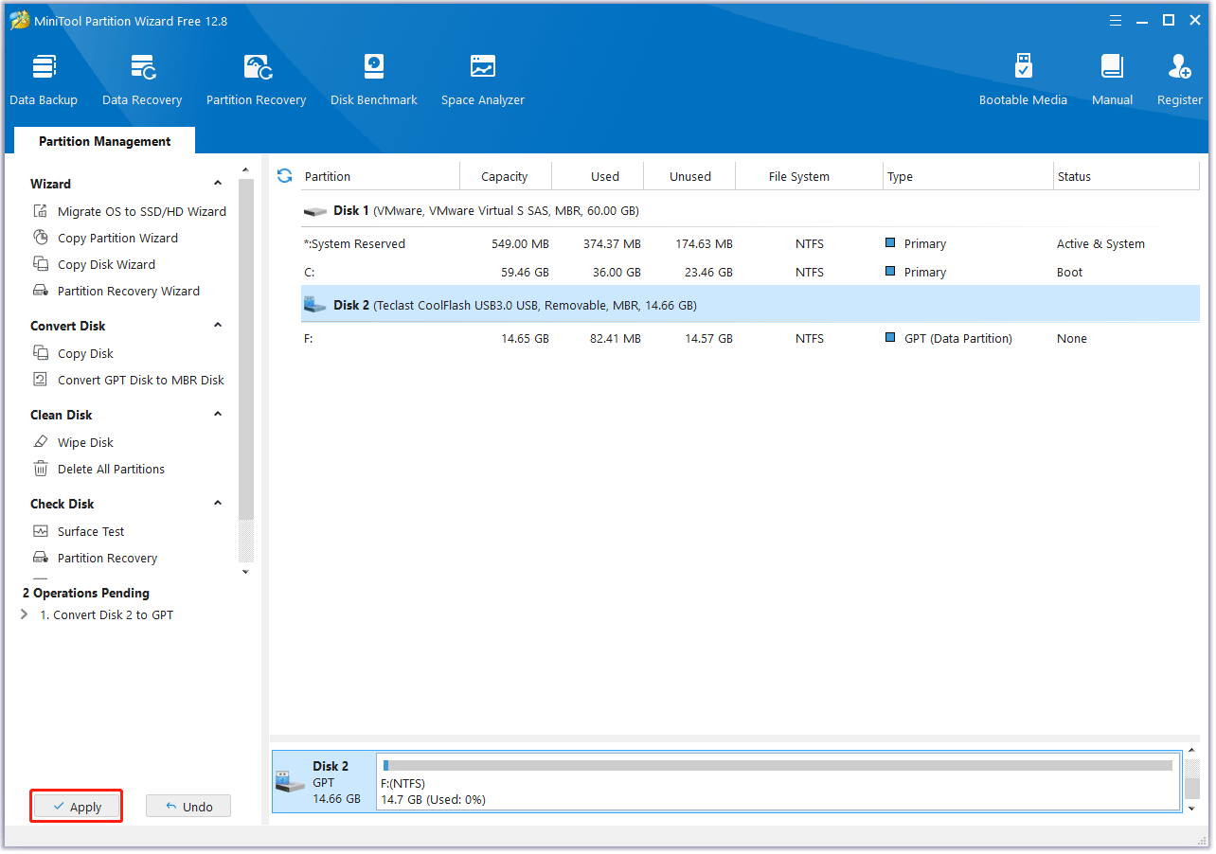Click the 36.00 GB used cell
This screenshot has height=854, width=1216.
pos(616,272)
